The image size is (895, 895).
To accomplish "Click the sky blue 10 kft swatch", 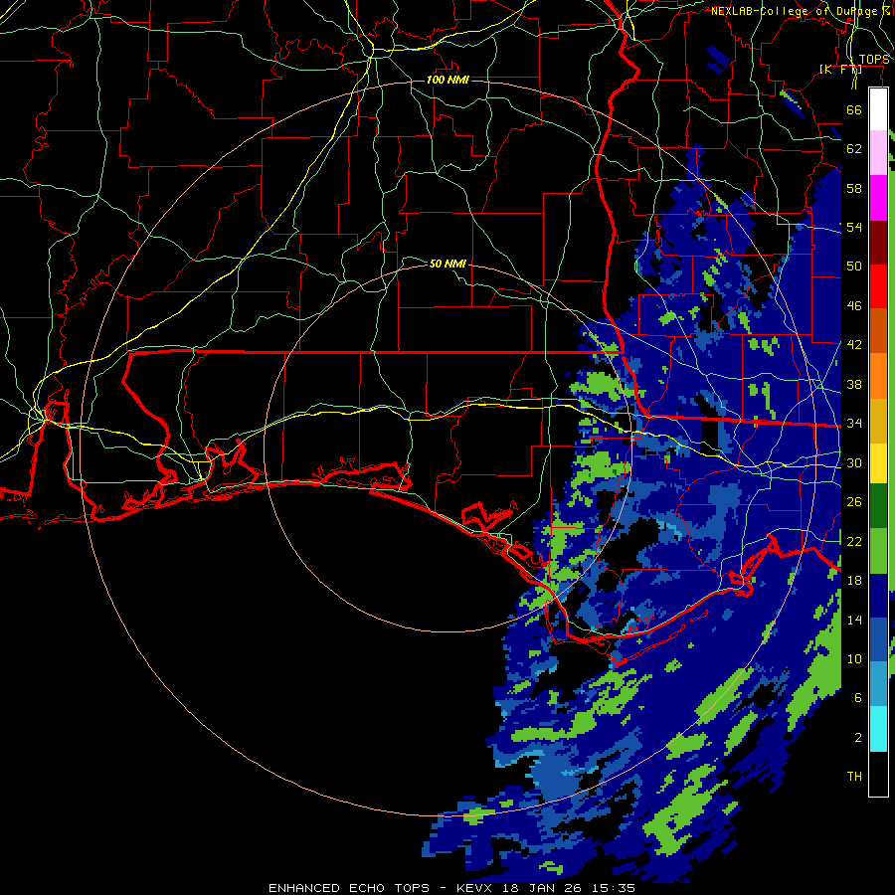I will click(x=878, y=684).
